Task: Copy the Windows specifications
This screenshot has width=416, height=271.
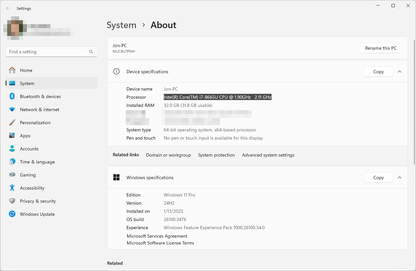Action: (x=378, y=178)
